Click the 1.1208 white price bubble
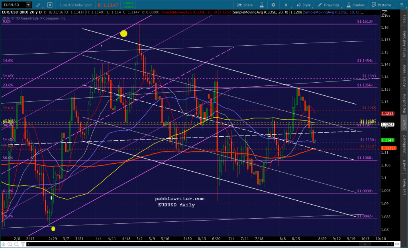Image resolution: width=408 pixels, height=248 pixels. tap(387, 125)
